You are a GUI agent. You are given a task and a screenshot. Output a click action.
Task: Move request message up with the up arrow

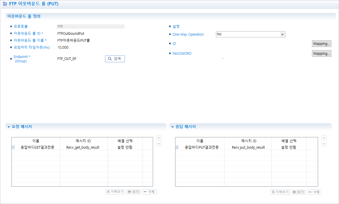[159, 138]
